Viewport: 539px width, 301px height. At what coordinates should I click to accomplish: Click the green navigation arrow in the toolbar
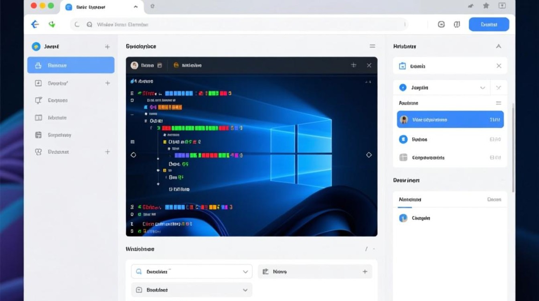[52, 24]
